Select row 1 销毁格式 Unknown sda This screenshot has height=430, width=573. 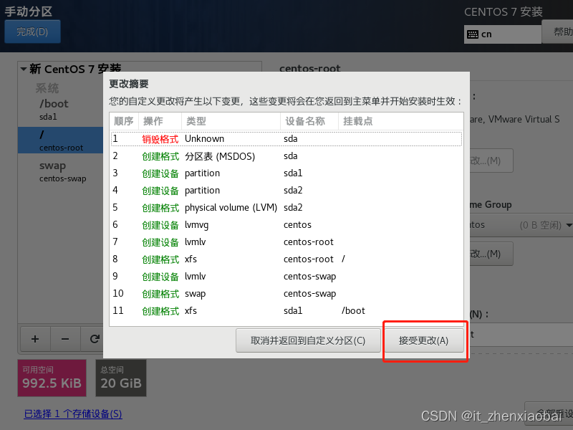pos(286,139)
